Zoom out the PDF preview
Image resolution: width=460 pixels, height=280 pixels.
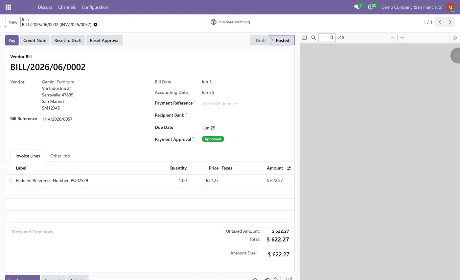pos(392,38)
